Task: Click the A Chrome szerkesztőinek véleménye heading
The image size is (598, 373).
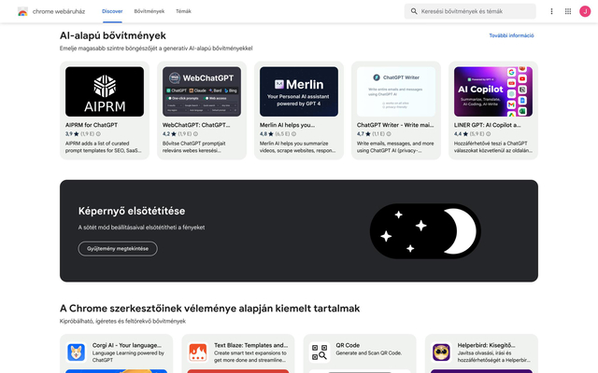Action: pyautogui.click(x=209, y=309)
